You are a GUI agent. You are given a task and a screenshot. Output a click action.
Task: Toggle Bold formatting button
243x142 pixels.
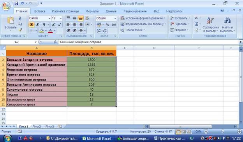(x=32, y=25)
